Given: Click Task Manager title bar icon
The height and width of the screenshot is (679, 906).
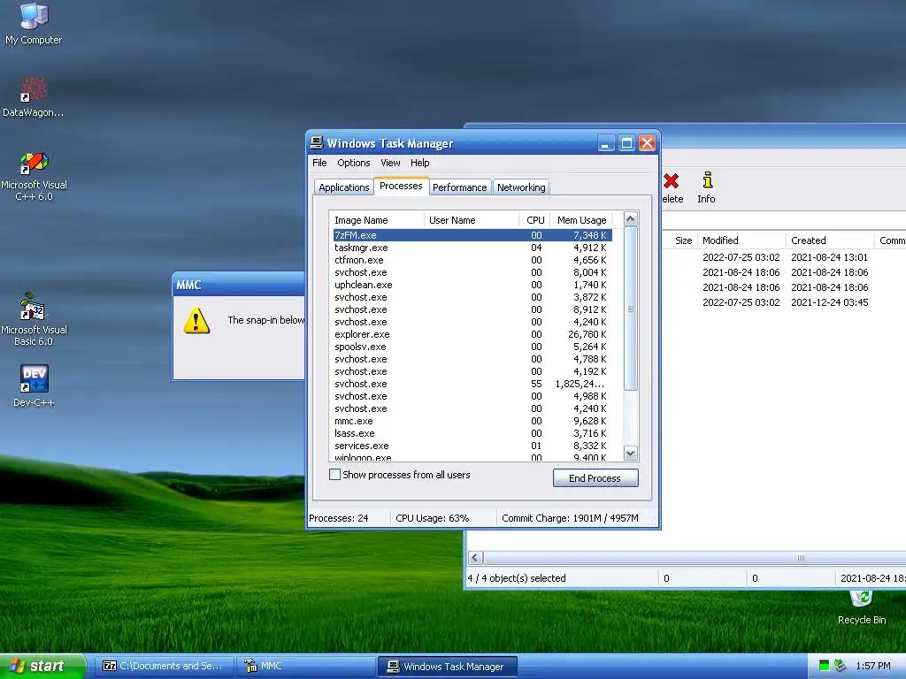Looking at the screenshot, I should pyautogui.click(x=316, y=142).
